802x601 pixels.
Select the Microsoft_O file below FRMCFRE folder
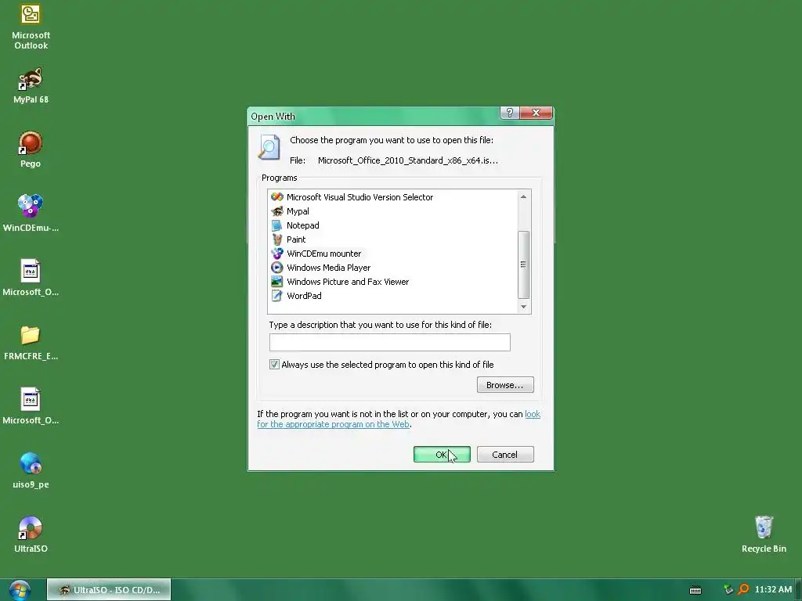click(x=31, y=406)
